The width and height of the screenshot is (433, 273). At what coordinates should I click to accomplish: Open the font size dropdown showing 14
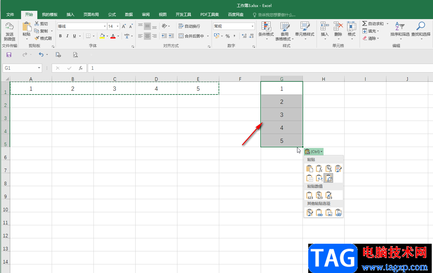[118, 26]
